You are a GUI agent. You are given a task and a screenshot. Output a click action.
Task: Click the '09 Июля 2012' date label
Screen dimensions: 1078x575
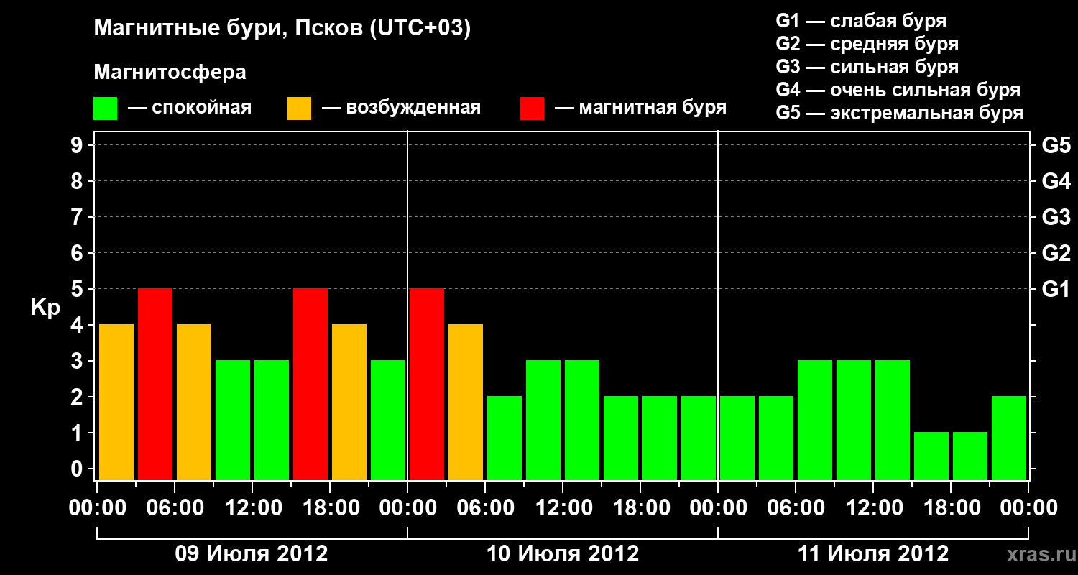coord(252,554)
